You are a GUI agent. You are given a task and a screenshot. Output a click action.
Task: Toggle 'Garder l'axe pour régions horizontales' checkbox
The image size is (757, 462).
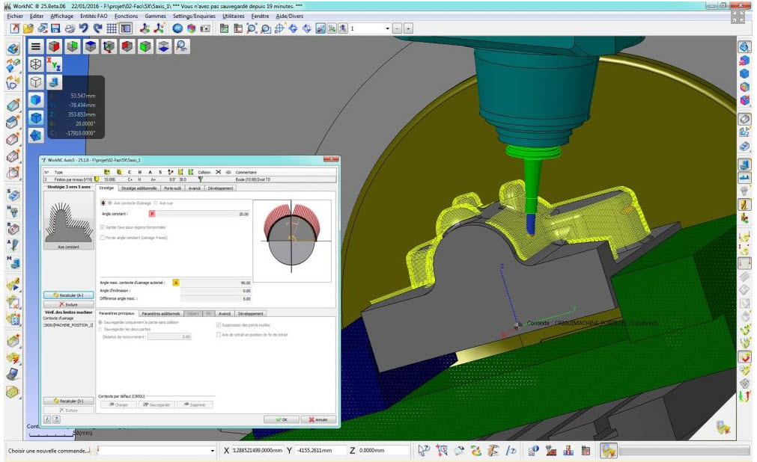pyautogui.click(x=103, y=227)
